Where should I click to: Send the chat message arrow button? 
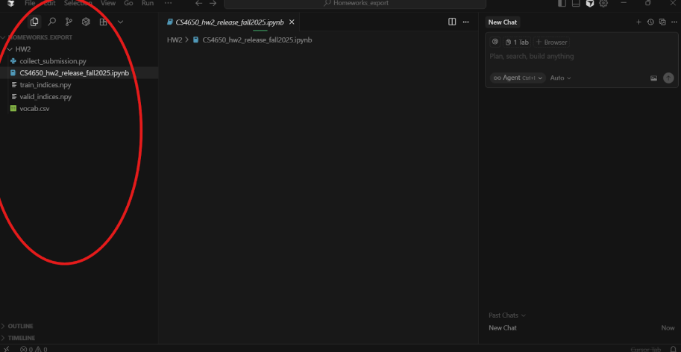point(669,78)
